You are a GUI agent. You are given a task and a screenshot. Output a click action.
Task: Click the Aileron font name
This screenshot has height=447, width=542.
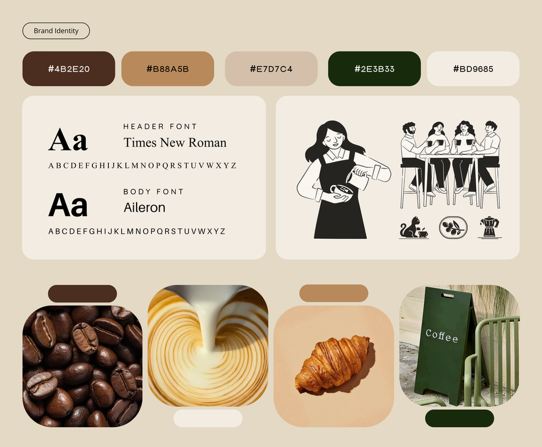click(144, 207)
